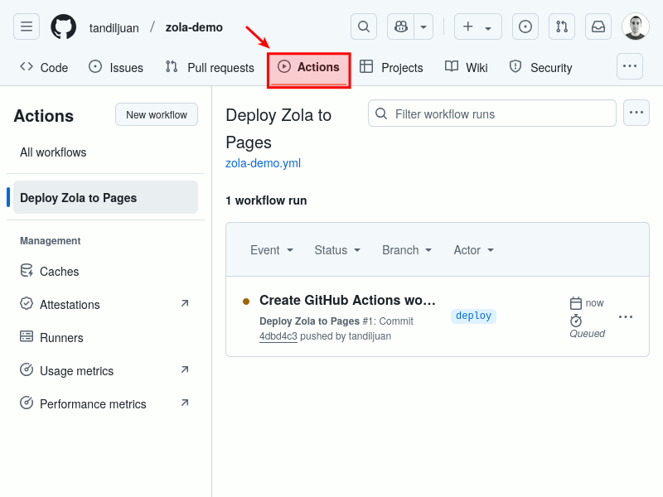Switch to the Security tab

point(541,68)
